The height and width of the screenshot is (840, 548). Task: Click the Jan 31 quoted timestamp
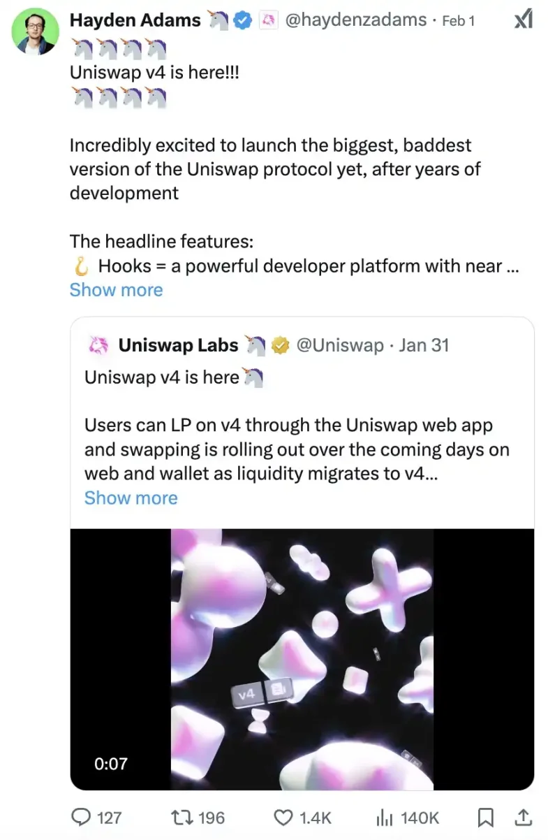pyautogui.click(x=423, y=345)
